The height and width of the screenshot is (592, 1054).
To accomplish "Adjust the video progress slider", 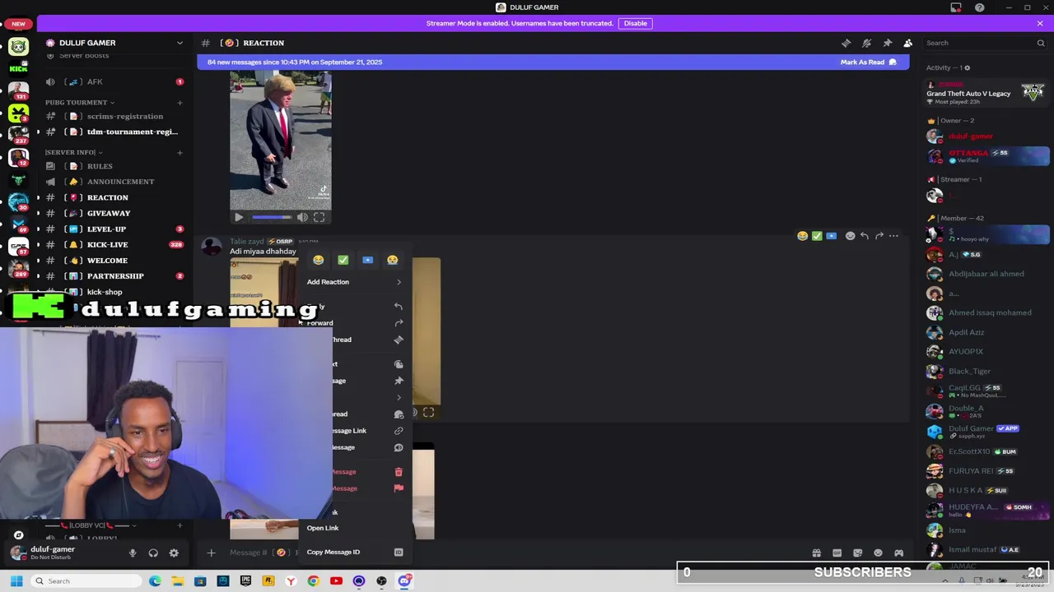I will (272, 217).
